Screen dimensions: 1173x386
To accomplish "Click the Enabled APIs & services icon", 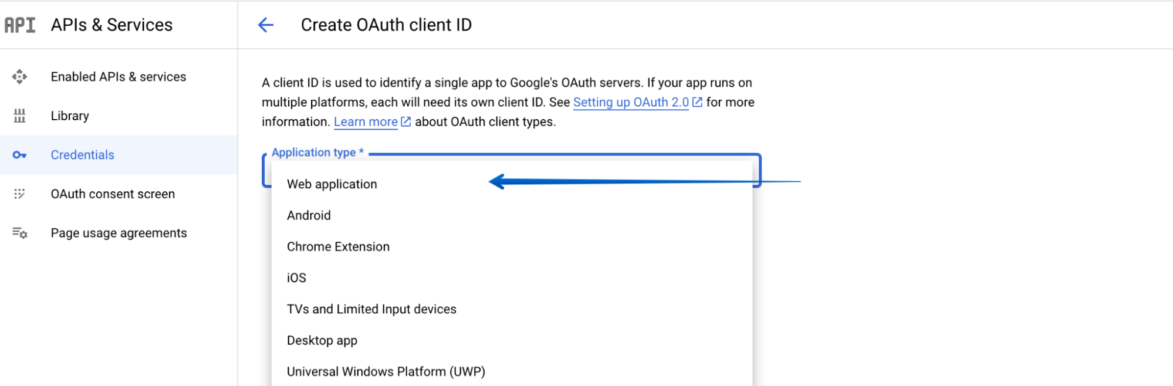I will pyautogui.click(x=19, y=77).
